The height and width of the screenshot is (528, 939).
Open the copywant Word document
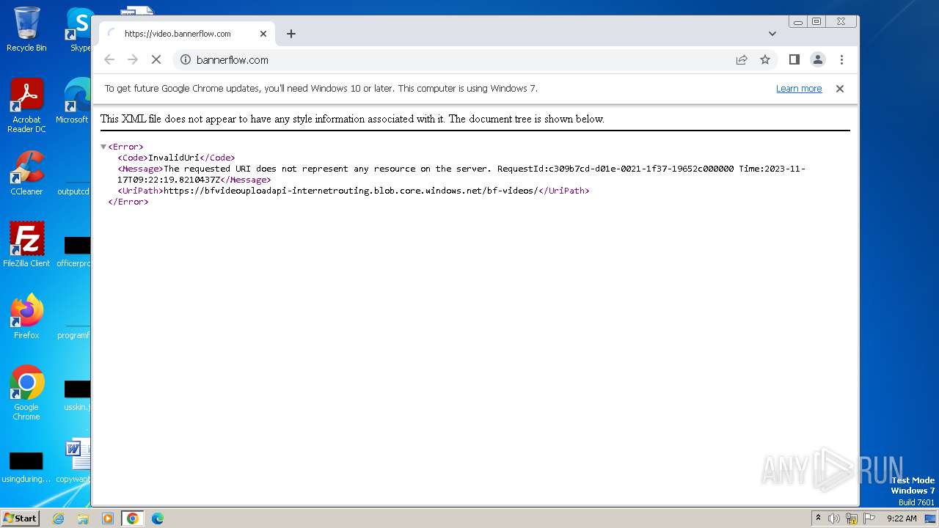(75, 461)
